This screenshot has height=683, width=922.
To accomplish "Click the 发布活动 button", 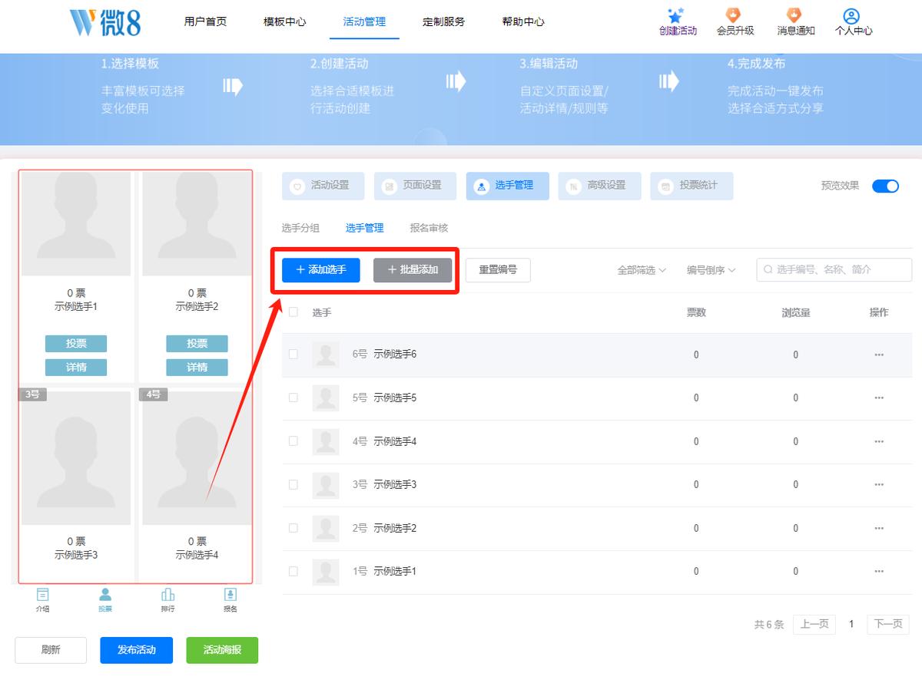I will click(x=137, y=650).
